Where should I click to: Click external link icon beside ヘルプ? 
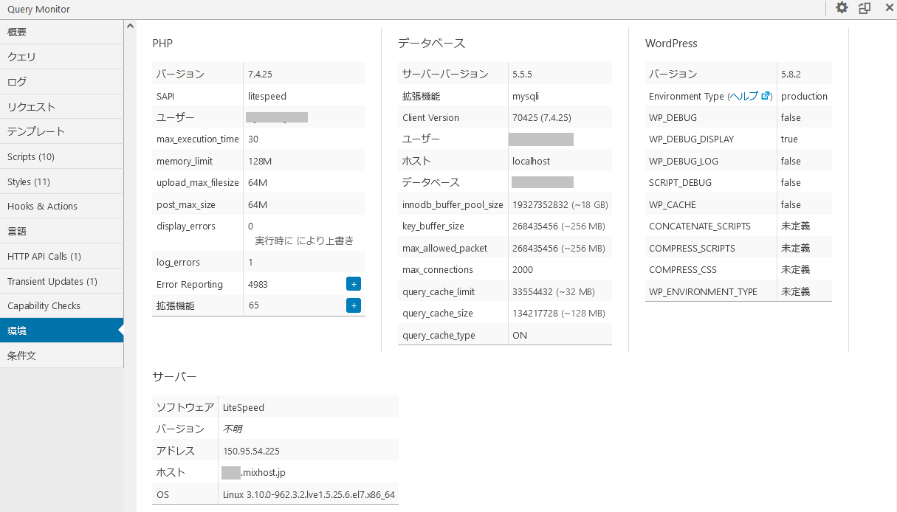766,96
